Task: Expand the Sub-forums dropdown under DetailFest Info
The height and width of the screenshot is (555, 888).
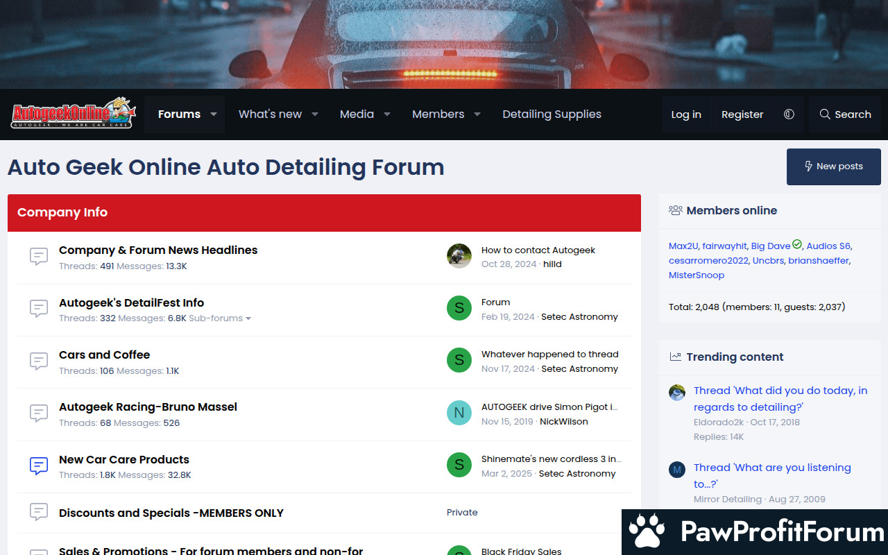Action: click(220, 318)
